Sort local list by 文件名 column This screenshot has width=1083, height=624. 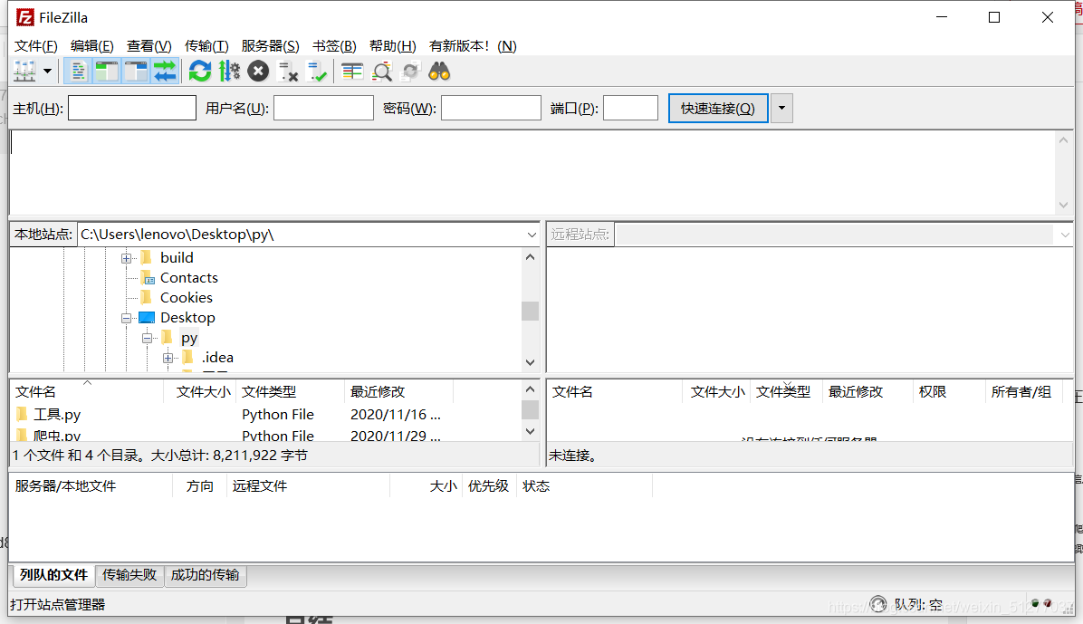[x=87, y=392]
